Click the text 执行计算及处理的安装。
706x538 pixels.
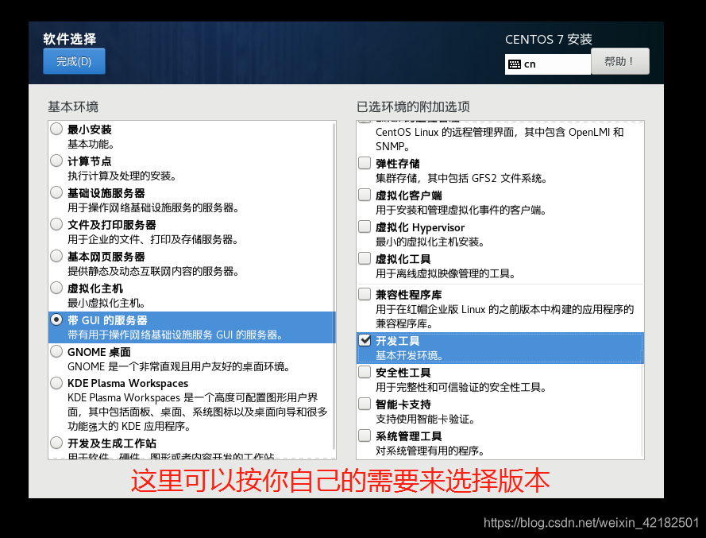[122, 176]
